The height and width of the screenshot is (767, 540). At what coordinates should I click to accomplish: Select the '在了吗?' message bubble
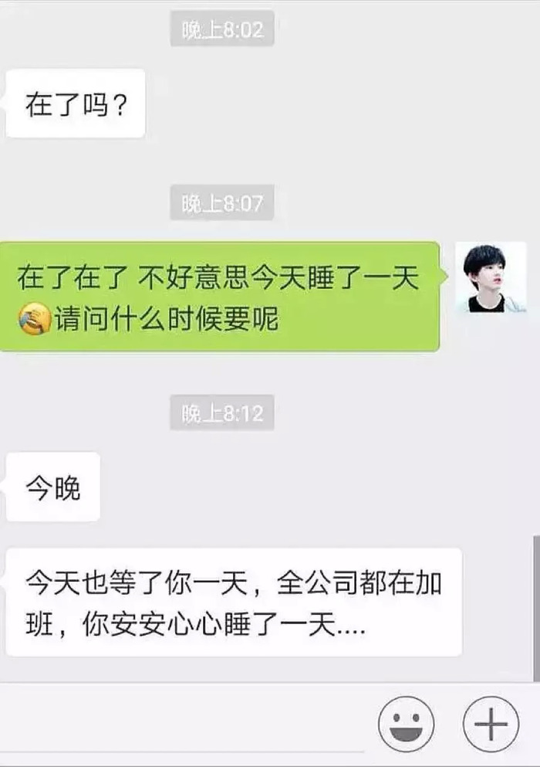click(x=76, y=104)
